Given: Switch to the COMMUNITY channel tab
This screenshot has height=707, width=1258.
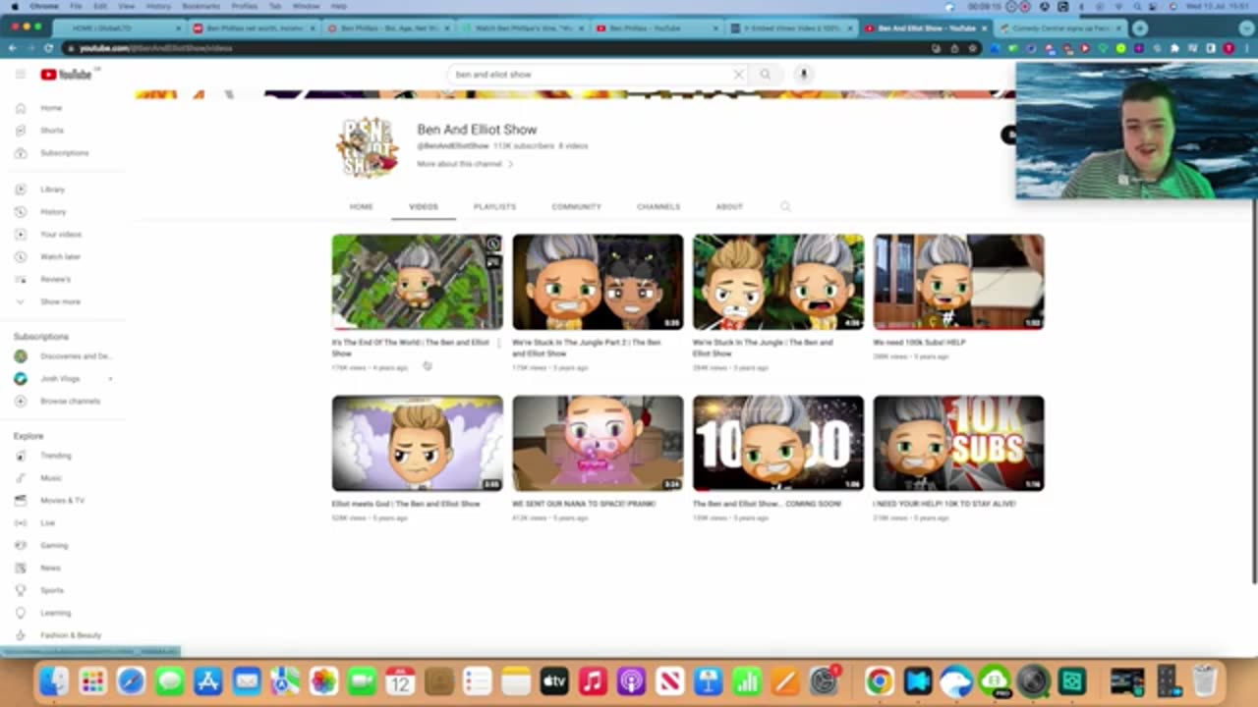Looking at the screenshot, I should pos(576,207).
